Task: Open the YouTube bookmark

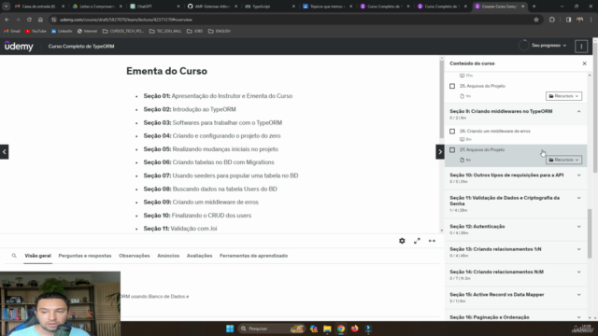Action: 36,31
